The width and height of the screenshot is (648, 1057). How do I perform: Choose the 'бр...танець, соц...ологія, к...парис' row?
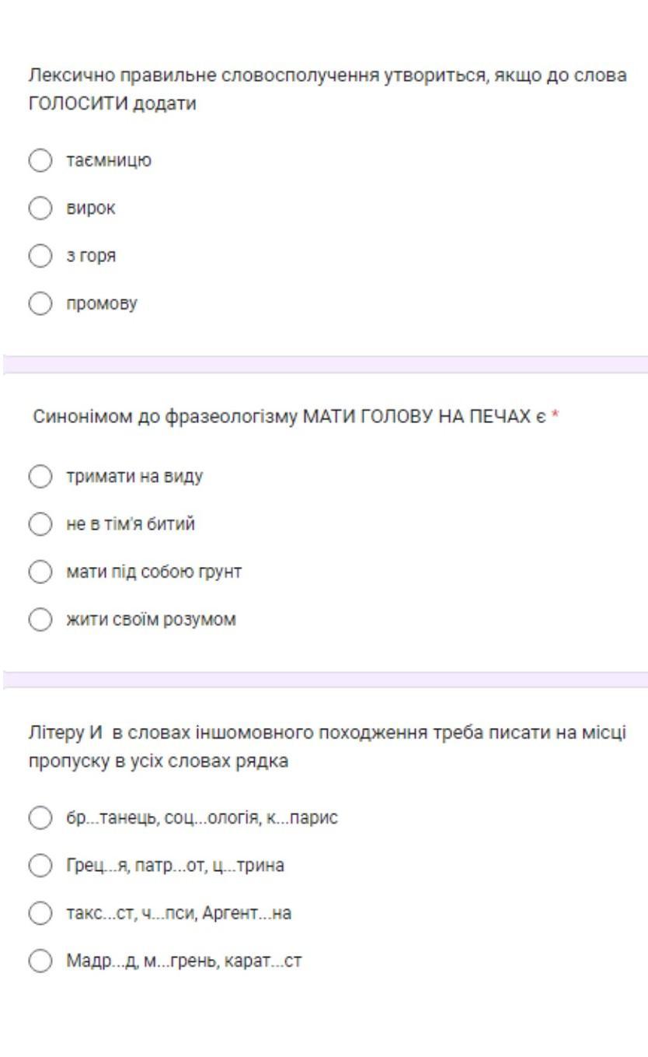pos(39,818)
